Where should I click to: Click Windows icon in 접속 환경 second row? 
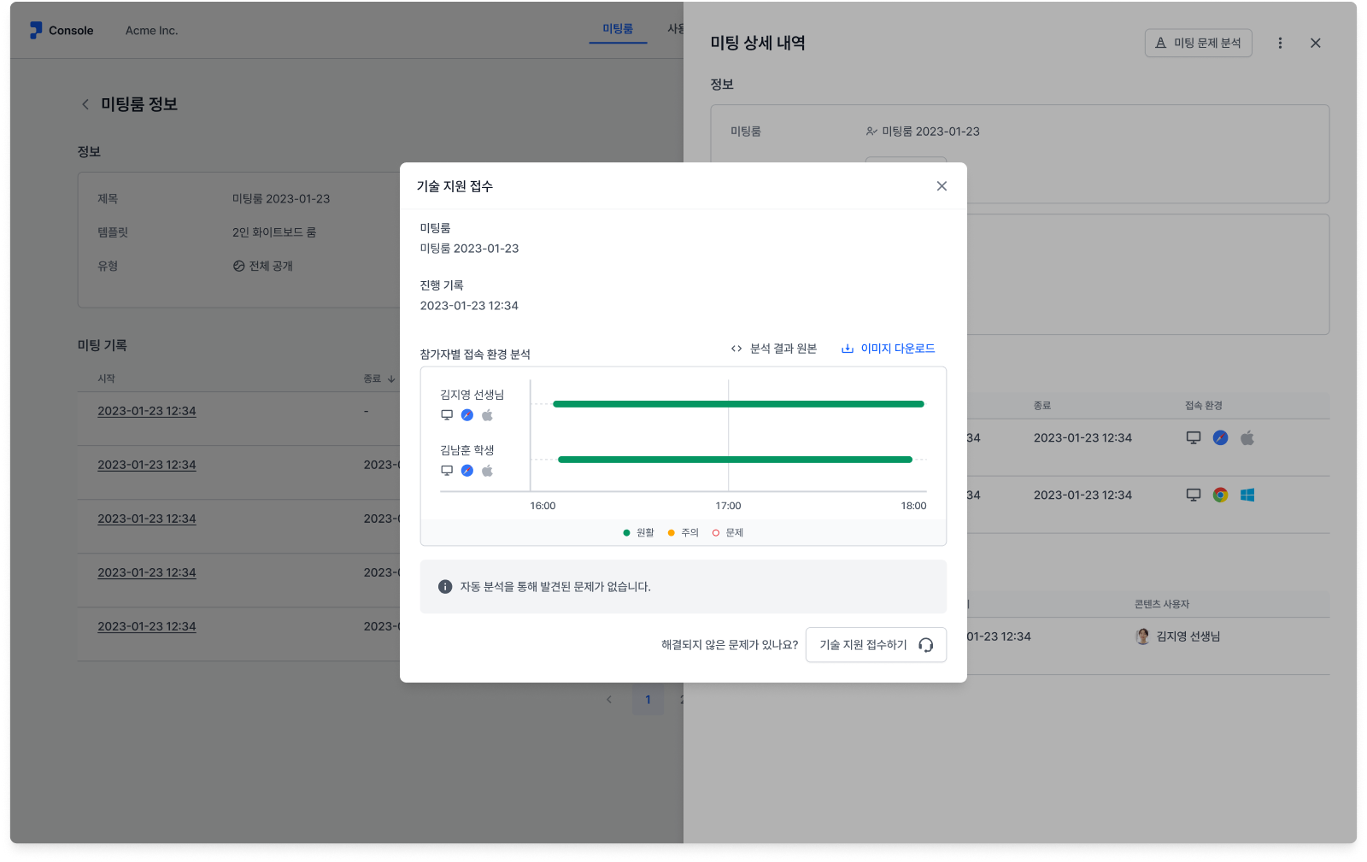pyautogui.click(x=1247, y=496)
